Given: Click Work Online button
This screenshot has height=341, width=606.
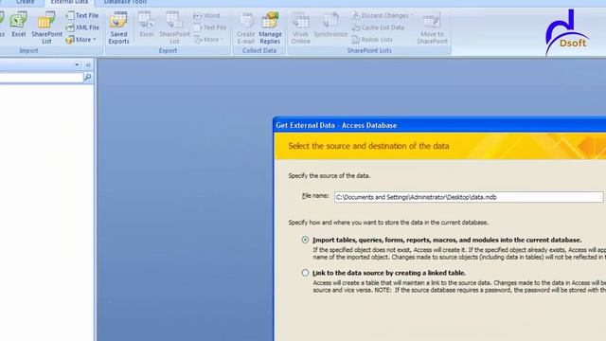Looking at the screenshot, I should [301, 27].
